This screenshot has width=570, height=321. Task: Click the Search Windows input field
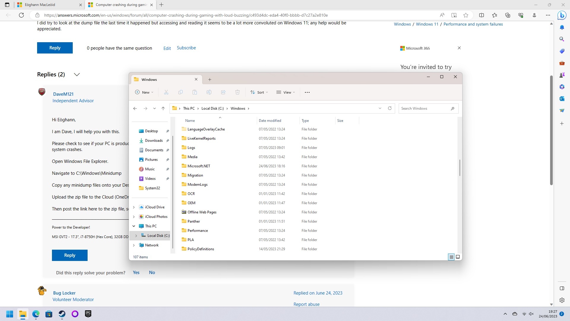click(425, 108)
